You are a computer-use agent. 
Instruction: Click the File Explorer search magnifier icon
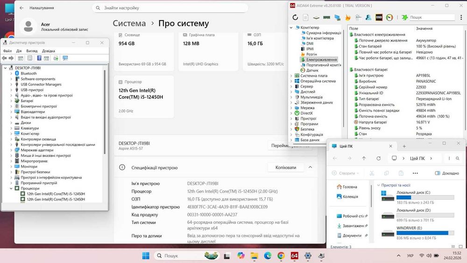458,158
